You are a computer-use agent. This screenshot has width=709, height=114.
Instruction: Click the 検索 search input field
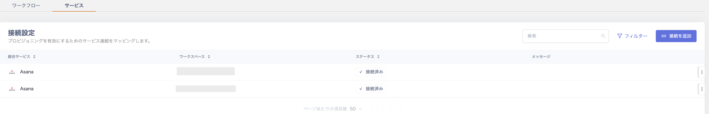point(562,36)
